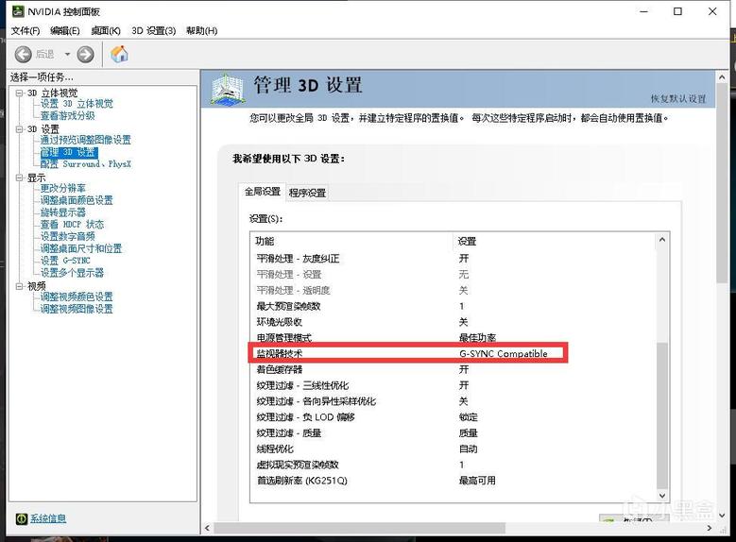Click the Home house icon
The width and height of the screenshot is (736, 542).
(x=120, y=54)
